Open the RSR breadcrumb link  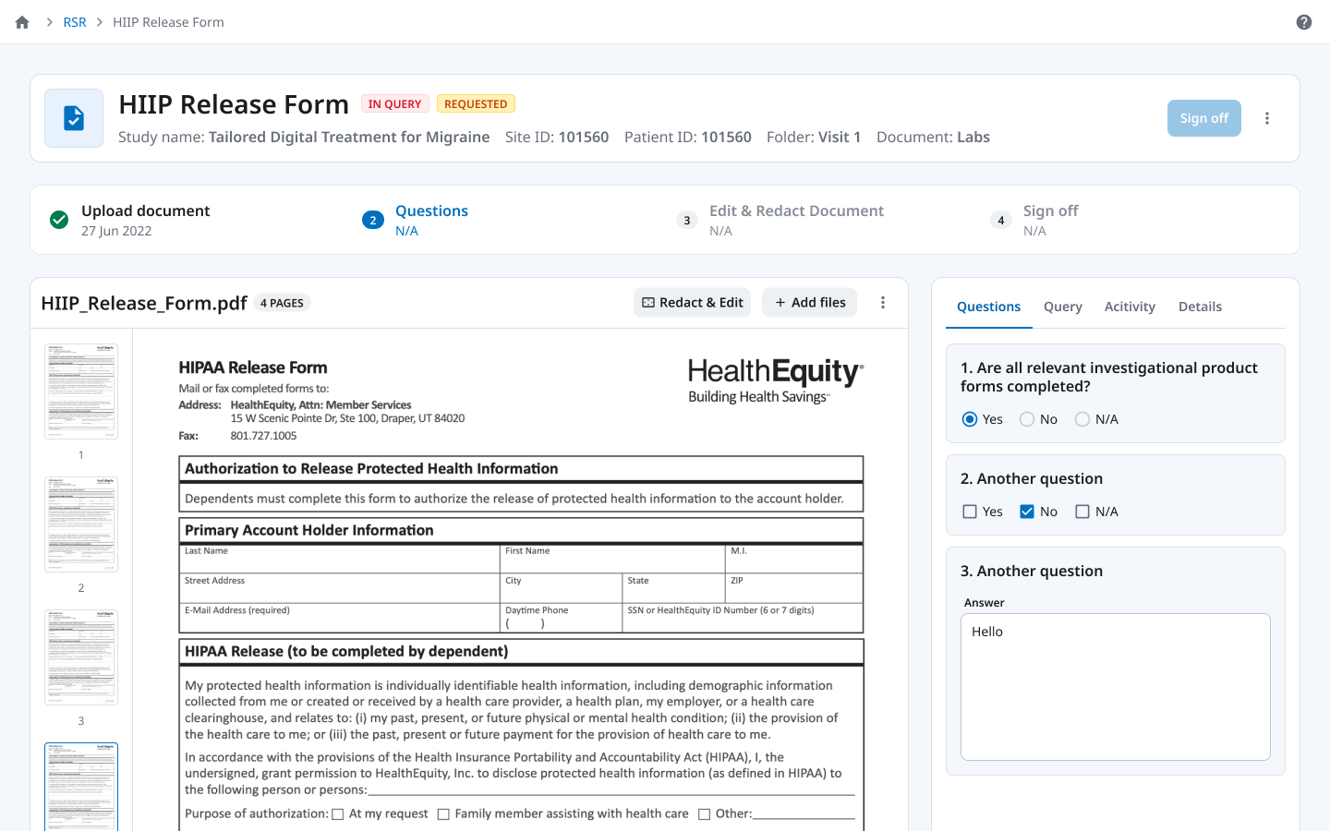tap(74, 21)
